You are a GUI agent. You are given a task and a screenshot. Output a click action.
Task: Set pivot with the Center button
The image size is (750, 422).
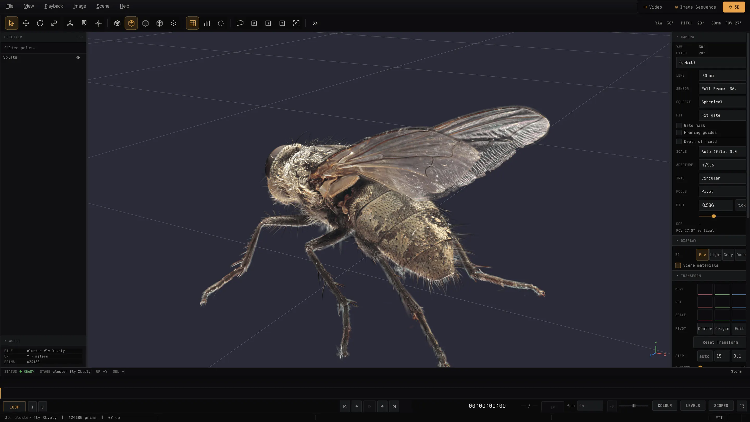(705, 329)
